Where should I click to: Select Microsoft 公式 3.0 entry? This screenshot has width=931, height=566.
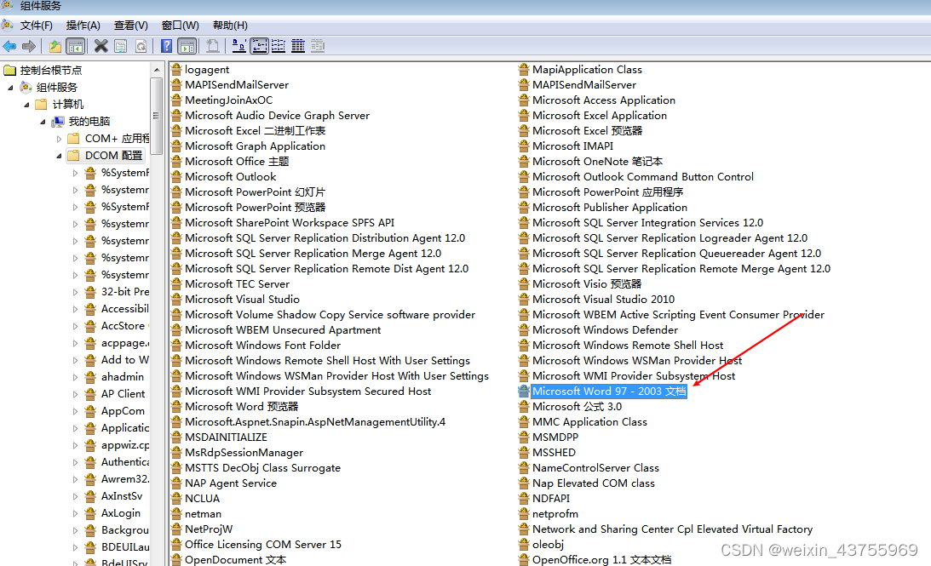[x=578, y=406]
